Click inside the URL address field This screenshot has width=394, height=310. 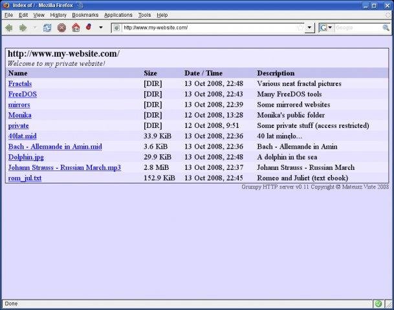pos(207,28)
